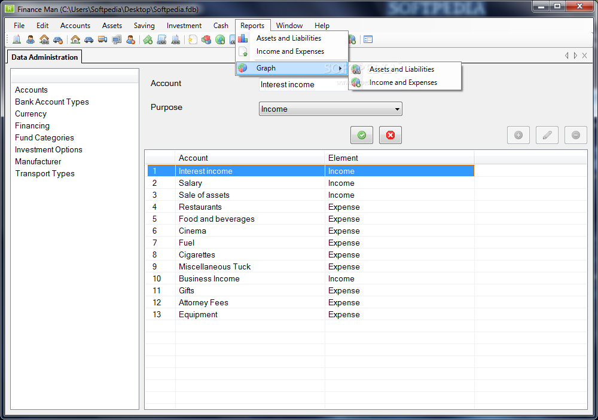
Task: Open the Assets menu
Action: (x=112, y=26)
